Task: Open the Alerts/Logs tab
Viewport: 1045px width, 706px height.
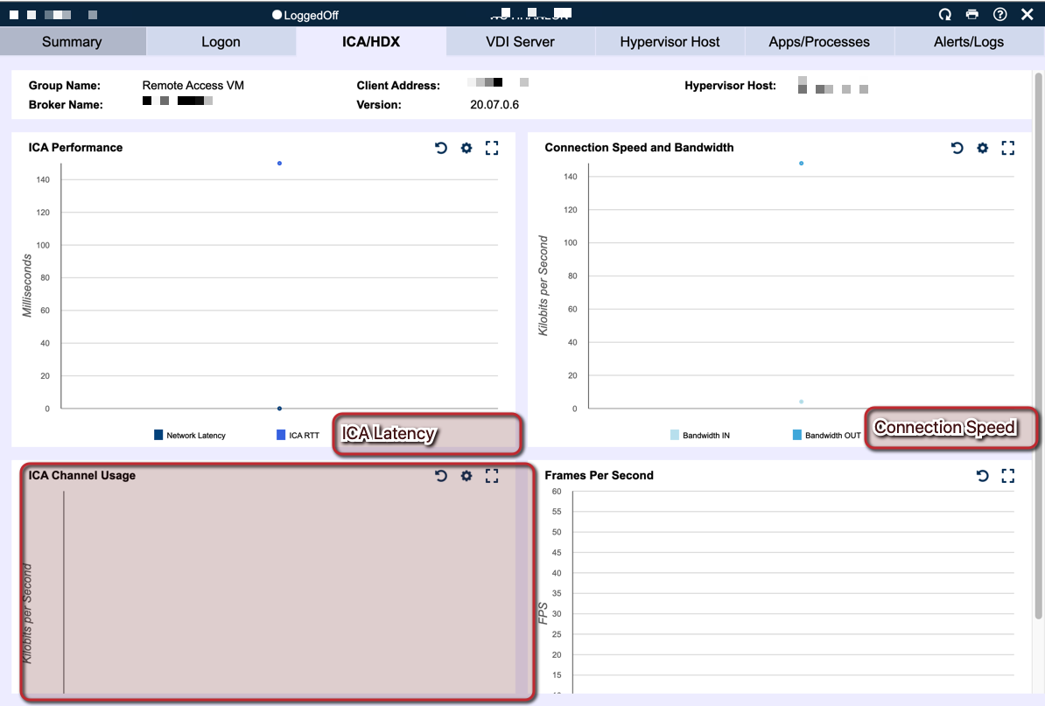Action: pos(968,41)
